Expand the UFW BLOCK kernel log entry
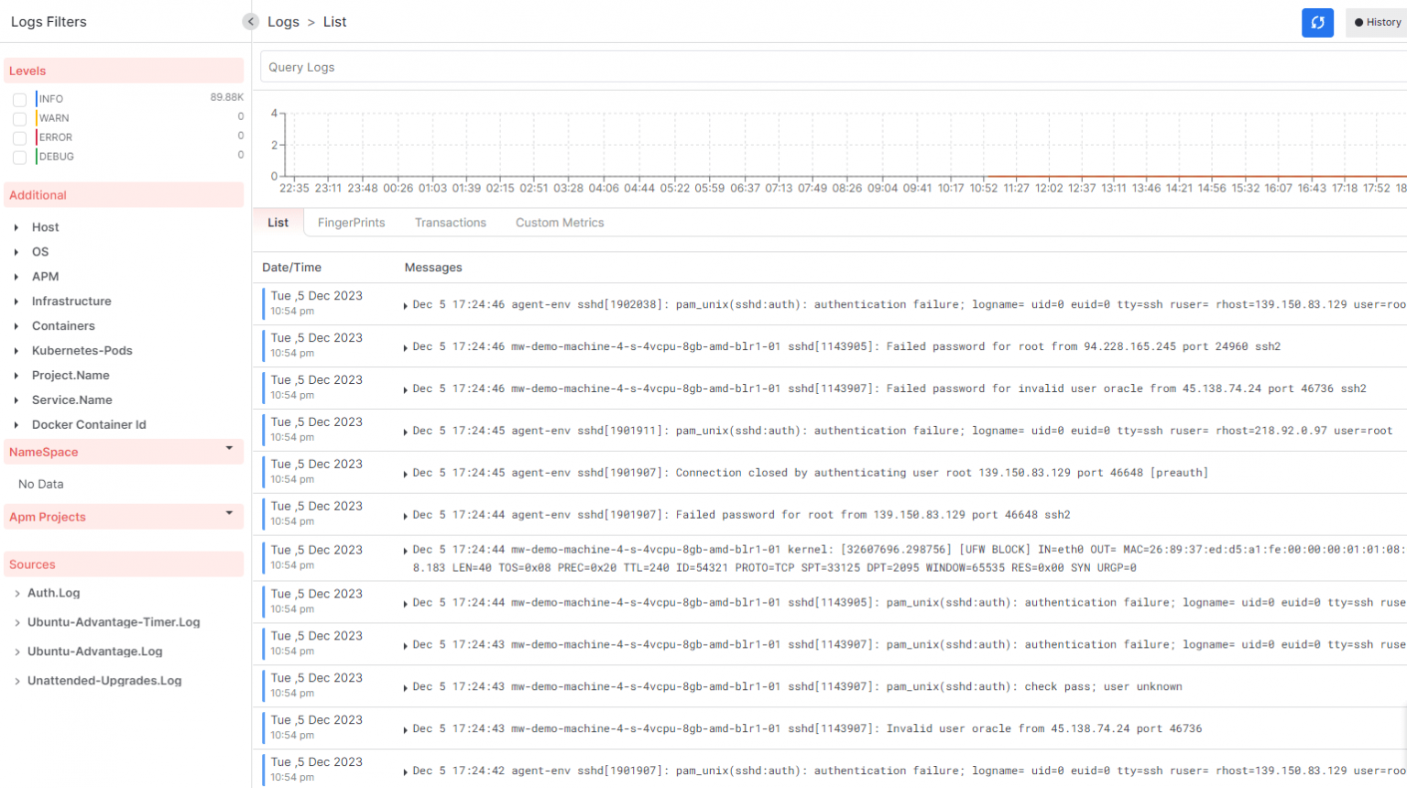The height and width of the screenshot is (788, 1407). (x=405, y=551)
